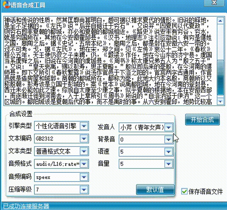Click the 引擎类型 label

pyautogui.click(x=20, y=126)
